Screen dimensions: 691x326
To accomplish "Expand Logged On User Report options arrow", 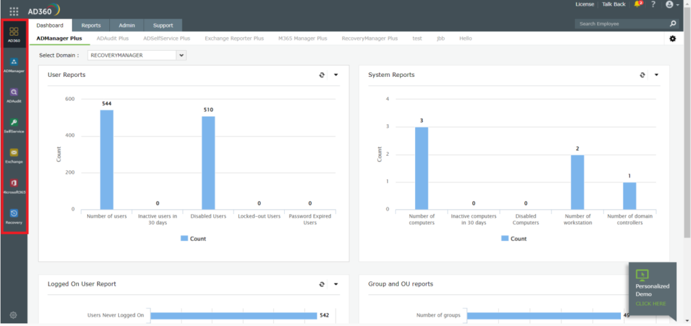I will [336, 284].
